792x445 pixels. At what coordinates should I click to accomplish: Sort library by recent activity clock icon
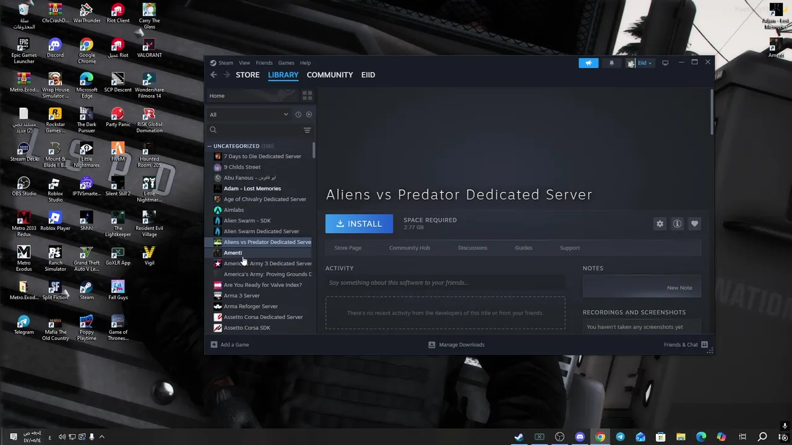[x=298, y=114]
